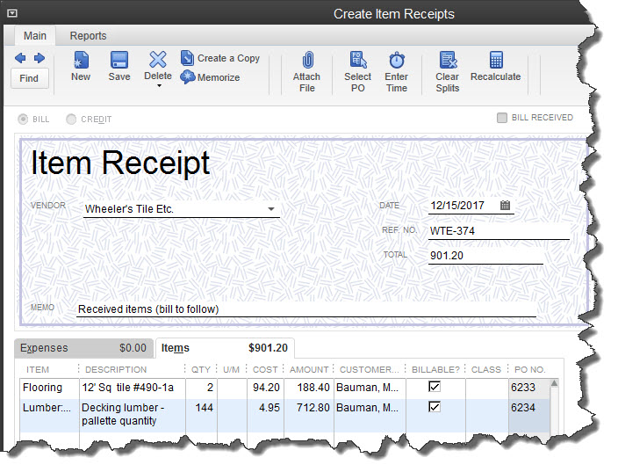Image resolution: width=618 pixels, height=472 pixels.
Task: Click the Select PO icon
Action: (x=357, y=60)
